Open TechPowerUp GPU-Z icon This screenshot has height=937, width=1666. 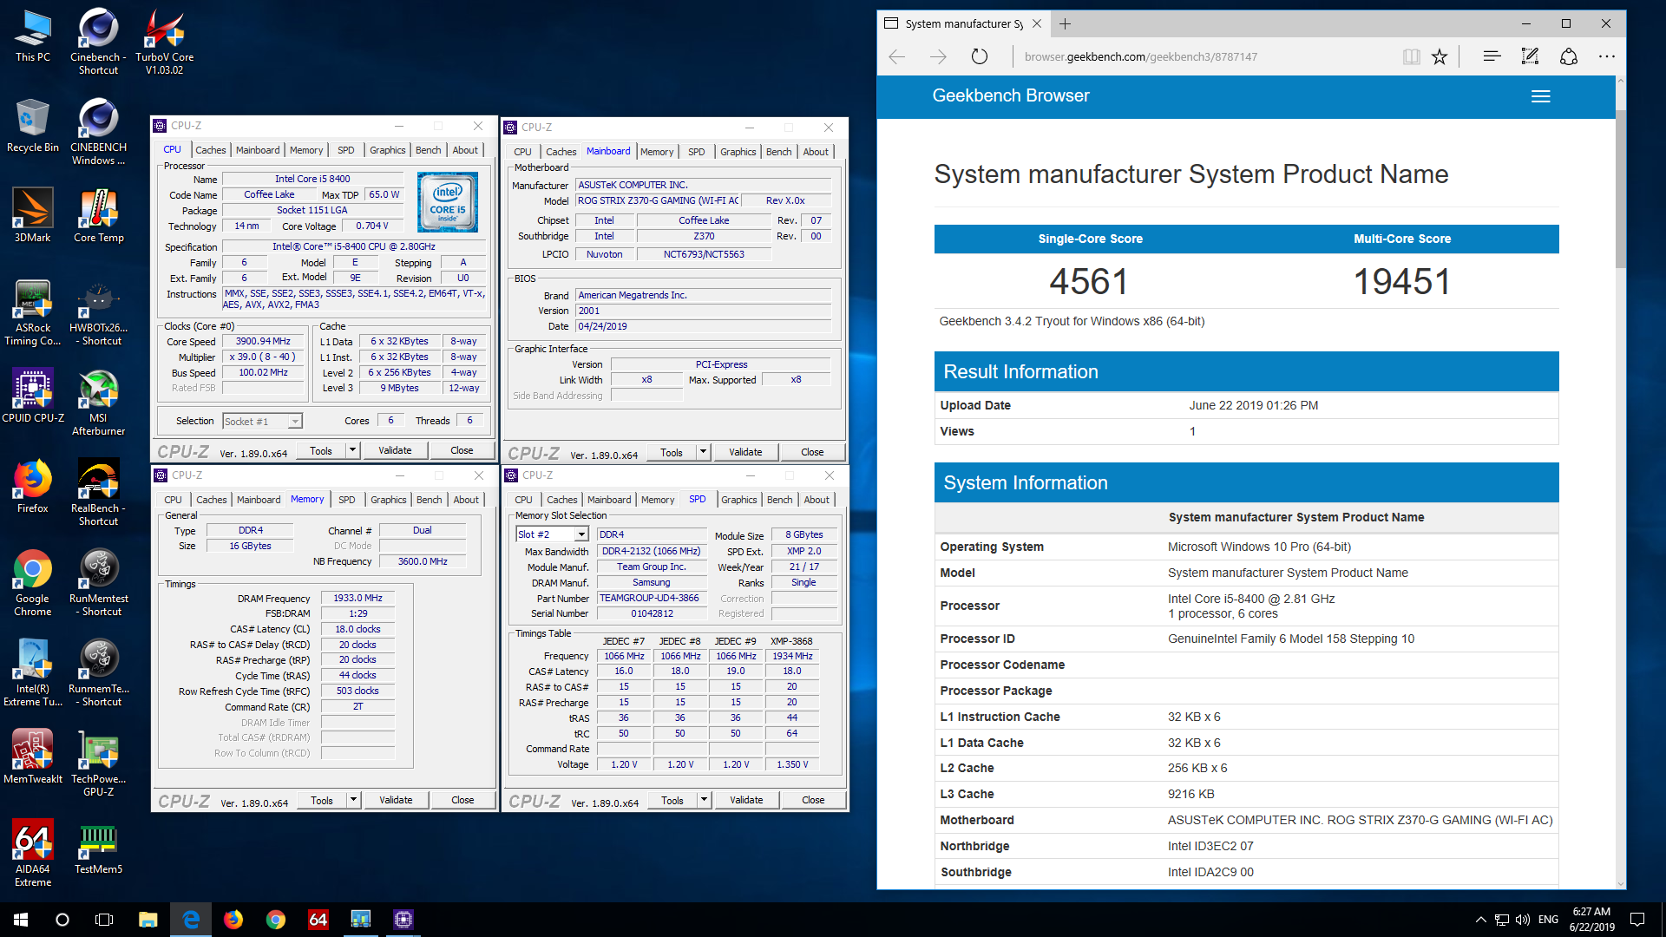[x=98, y=763]
